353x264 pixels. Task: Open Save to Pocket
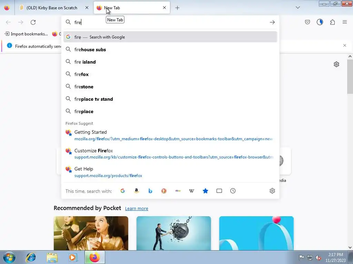307,22
